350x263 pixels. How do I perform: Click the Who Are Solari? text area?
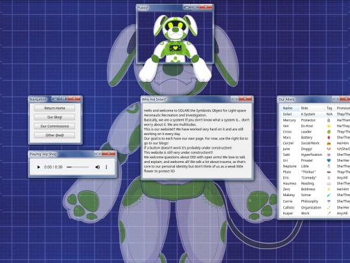[x=197, y=141]
